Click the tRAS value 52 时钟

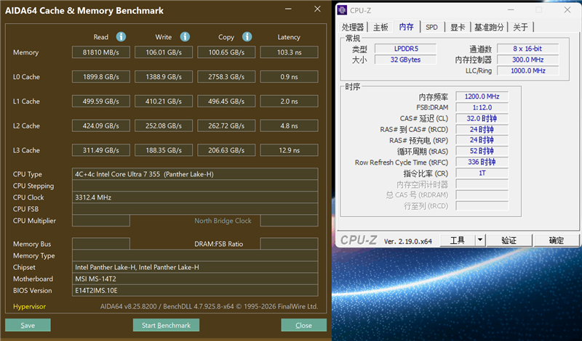tap(482, 151)
